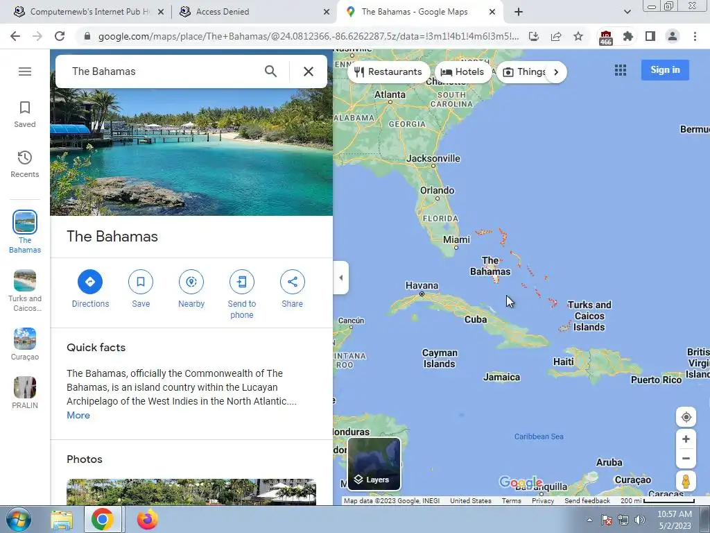Click the install app icon in address bar

534,36
